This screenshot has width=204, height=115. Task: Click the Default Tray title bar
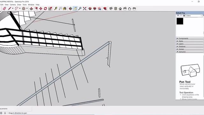pyautogui.click(x=190, y=13)
